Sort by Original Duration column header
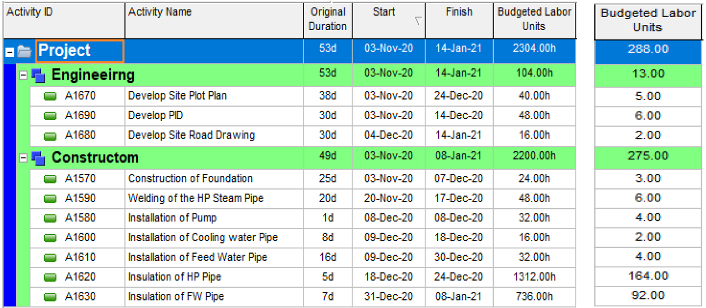Image resolution: width=706 pixels, height=308 pixels. 328,19
